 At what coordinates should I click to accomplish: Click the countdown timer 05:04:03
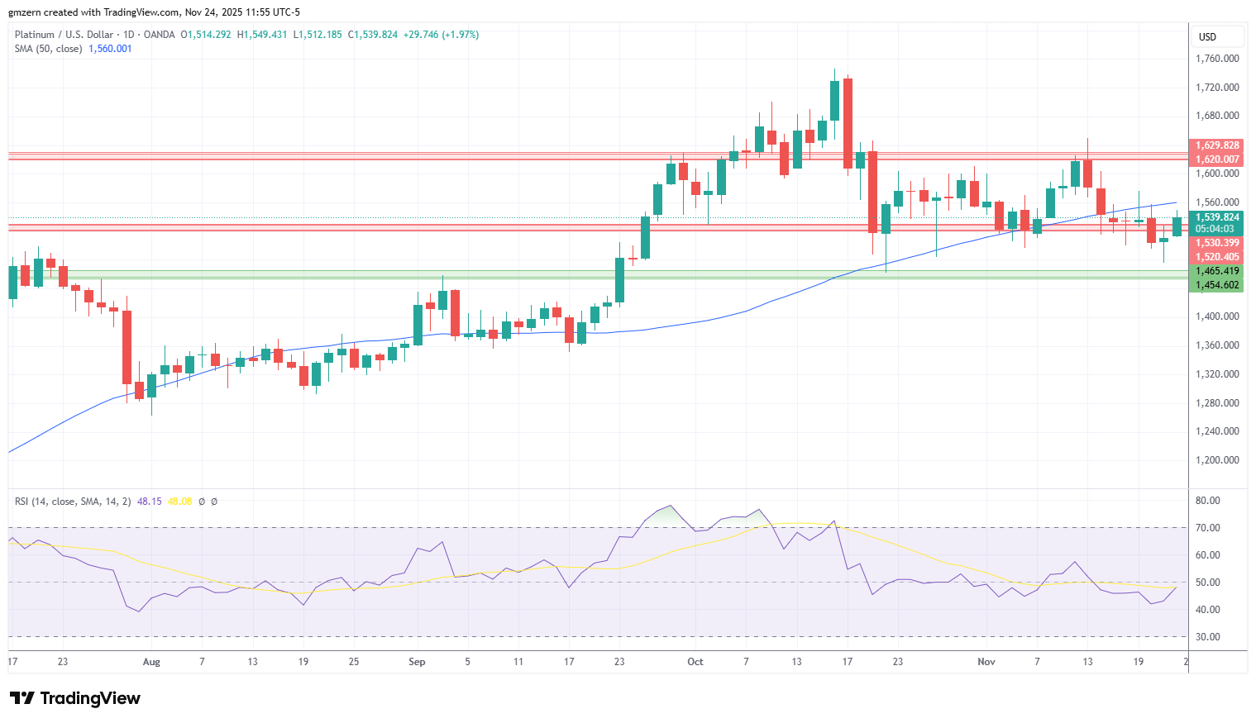[x=1216, y=229]
